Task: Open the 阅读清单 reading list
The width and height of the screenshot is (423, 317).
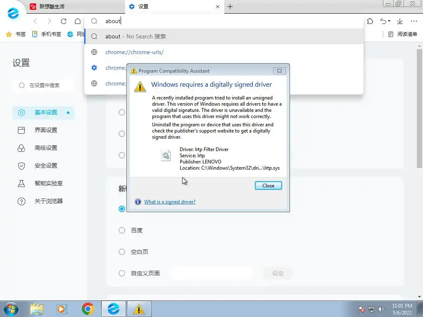Action: 402,34
